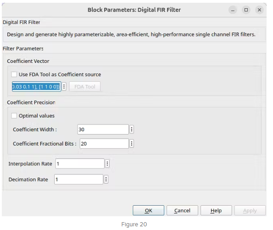Open the options dots next to Coefficient Width

(132, 129)
